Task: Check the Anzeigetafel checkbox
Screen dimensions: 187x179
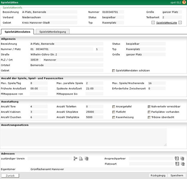Action: (114, 107)
